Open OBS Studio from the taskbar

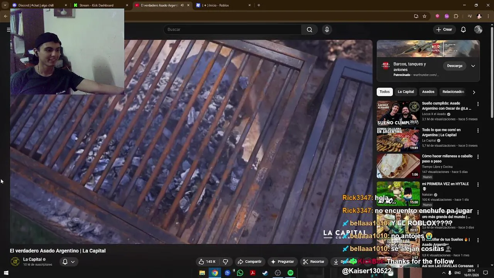click(x=278, y=273)
